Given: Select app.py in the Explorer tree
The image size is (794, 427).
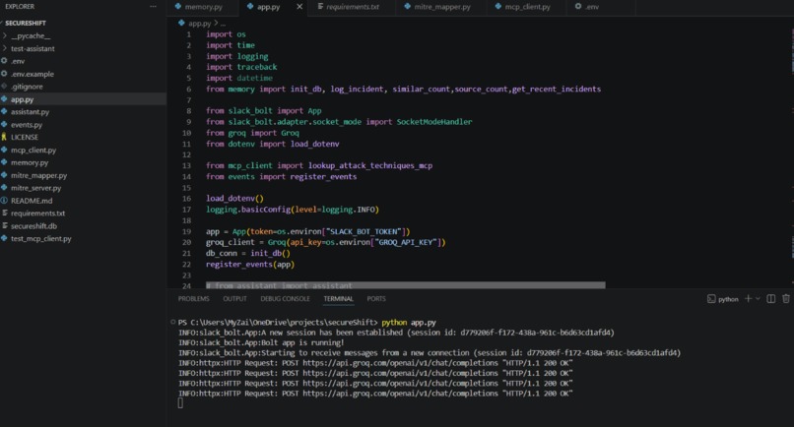Looking at the screenshot, I should click(x=23, y=99).
